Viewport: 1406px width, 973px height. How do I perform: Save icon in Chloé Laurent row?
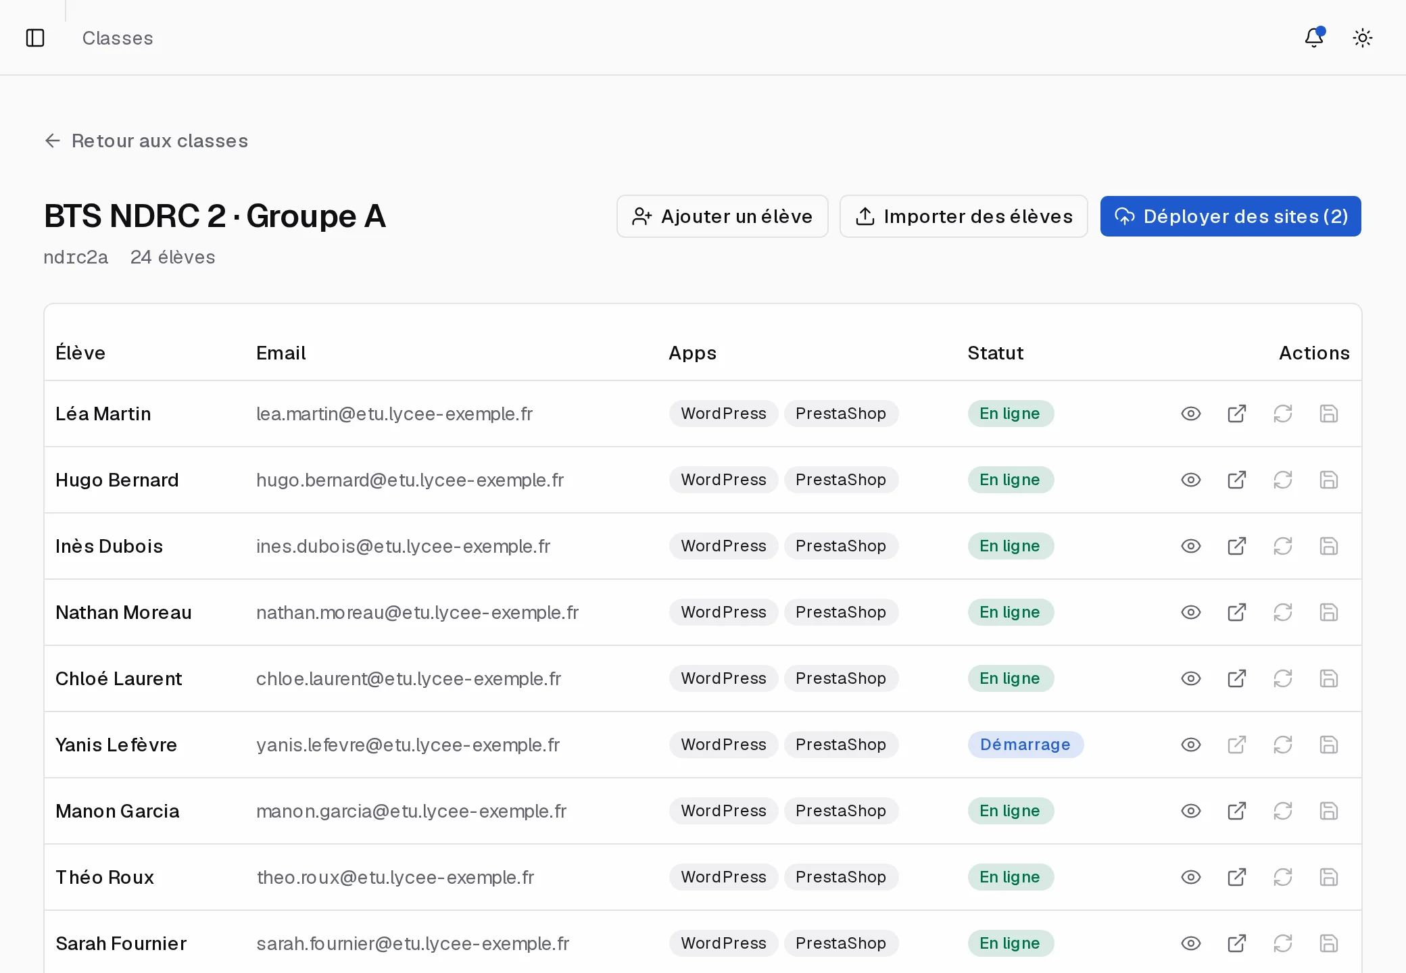(x=1329, y=678)
